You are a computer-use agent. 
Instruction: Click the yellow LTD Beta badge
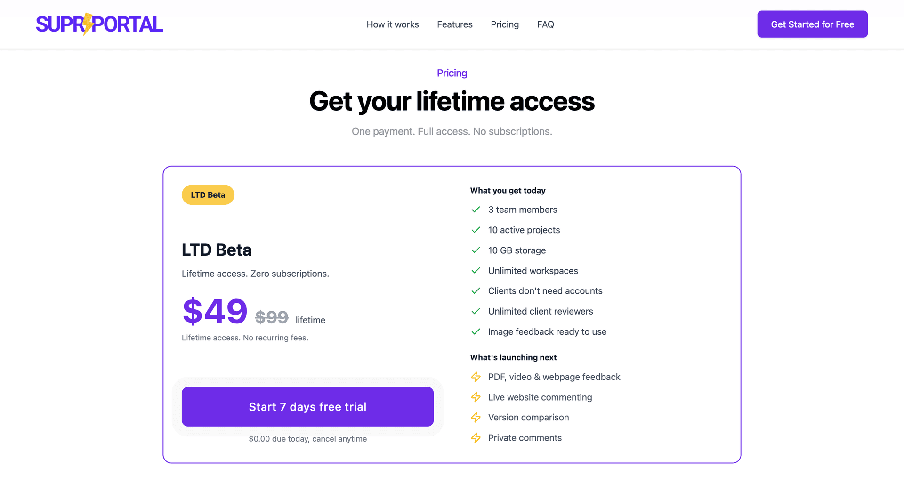coord(208,194)
